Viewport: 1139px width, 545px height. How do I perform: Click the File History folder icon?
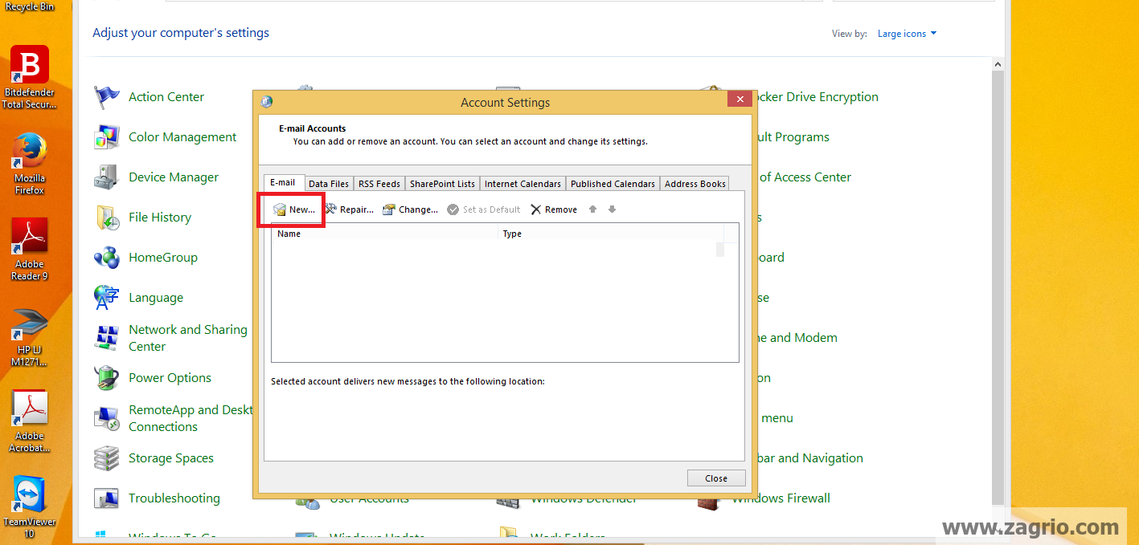[x=107, y=218]
